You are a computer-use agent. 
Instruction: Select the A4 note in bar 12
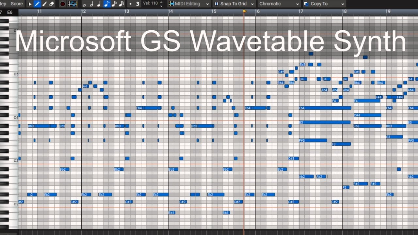[85, 86]
